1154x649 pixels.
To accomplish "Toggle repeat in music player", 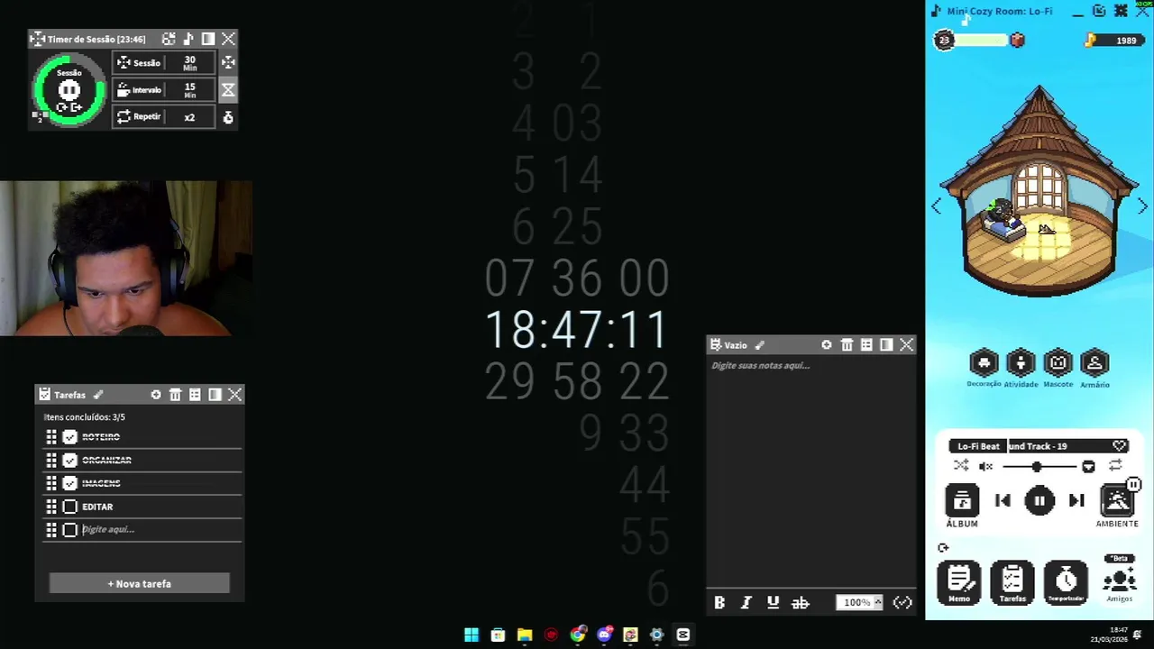I will tap(1115, 466).
